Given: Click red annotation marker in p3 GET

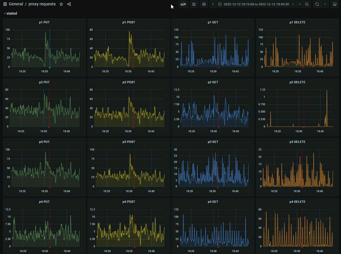Looking at the screenshot, I should coord(218,187).
